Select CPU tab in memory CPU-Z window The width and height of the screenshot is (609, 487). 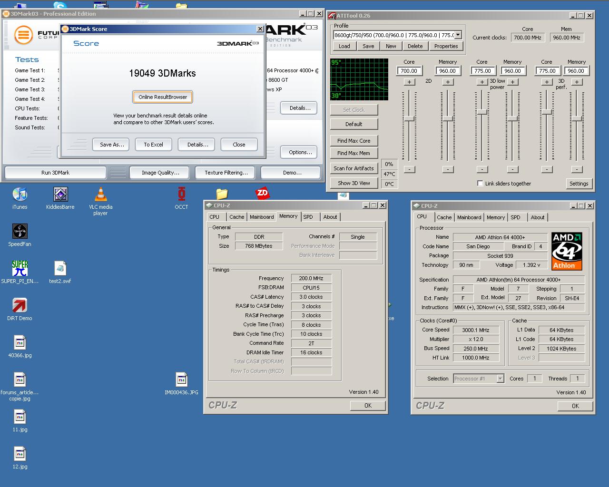215,217
